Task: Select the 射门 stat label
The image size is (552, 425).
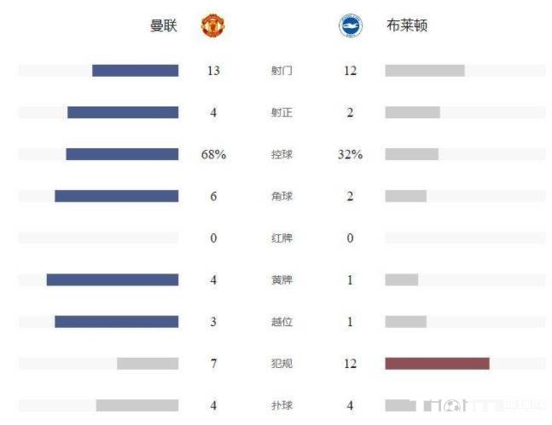Action: tap(282, 71)
